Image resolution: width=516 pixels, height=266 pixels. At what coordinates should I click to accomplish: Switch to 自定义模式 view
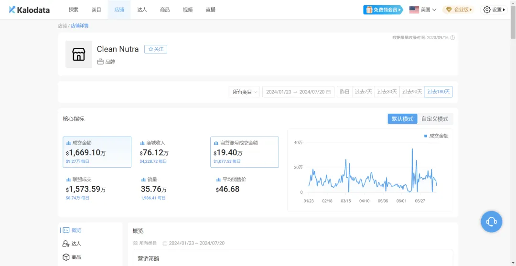pyautogui.click(x=434, y=119)
